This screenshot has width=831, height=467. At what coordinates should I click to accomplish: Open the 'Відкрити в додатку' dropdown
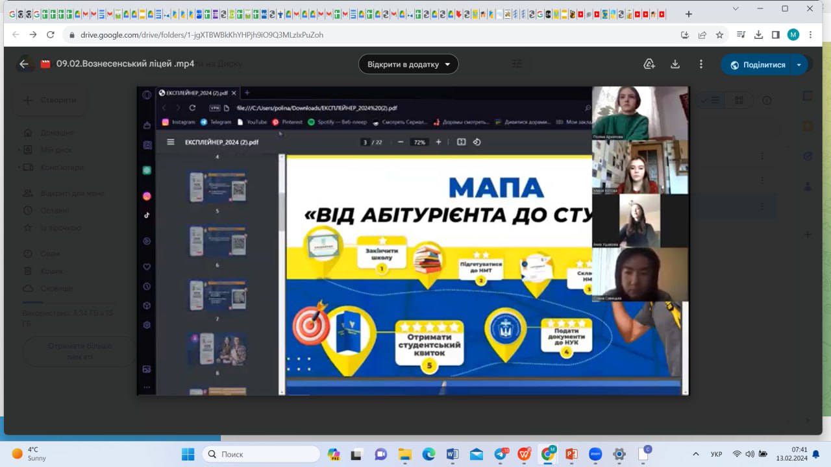click(x=408, y=64)
